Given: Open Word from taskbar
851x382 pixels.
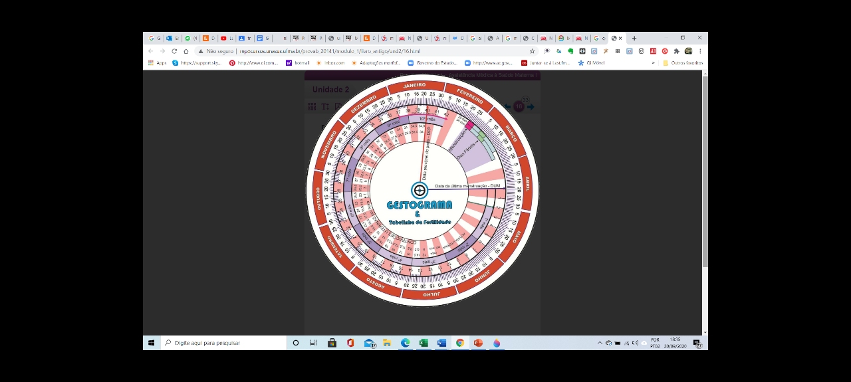Looking at the screenshot, I should pos(441,343).
